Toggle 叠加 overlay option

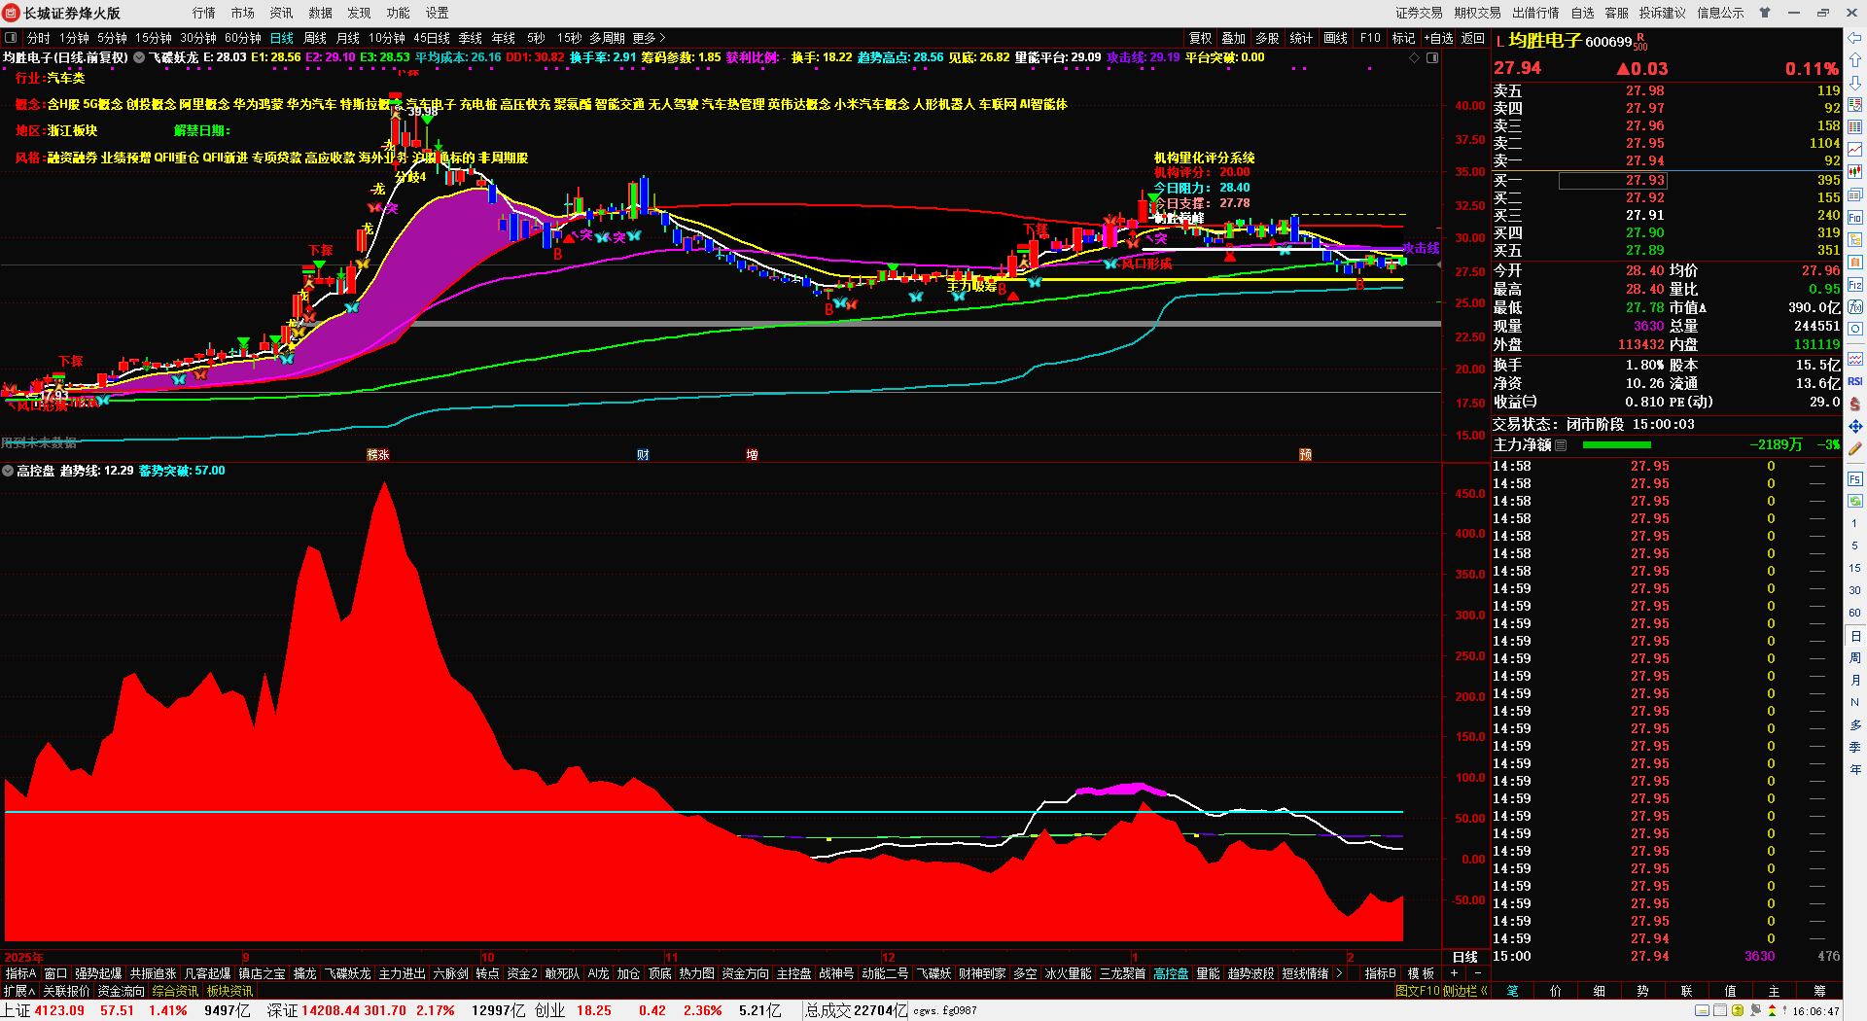pos(1234,38)
